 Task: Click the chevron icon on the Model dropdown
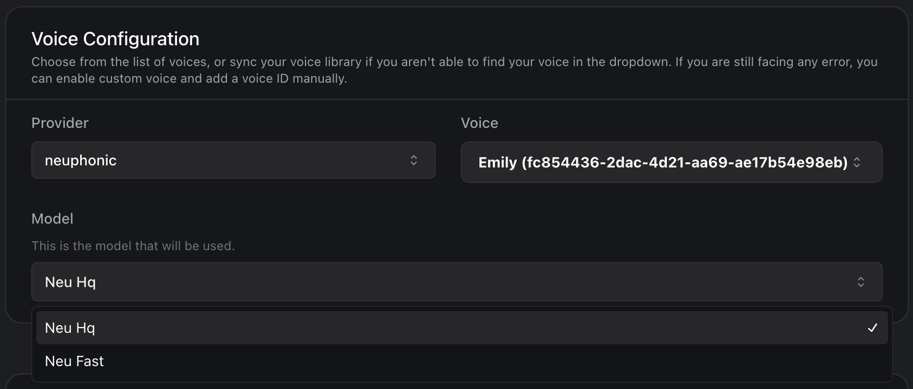[861, 282]
